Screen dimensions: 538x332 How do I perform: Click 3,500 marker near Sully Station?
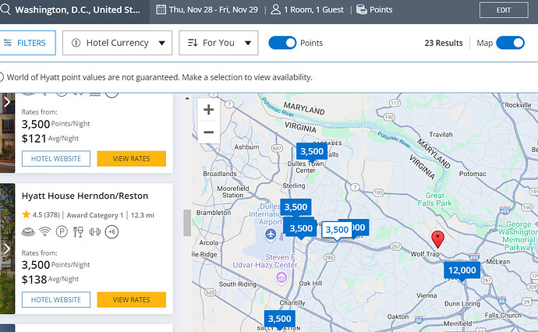click(x=279, y=319)
